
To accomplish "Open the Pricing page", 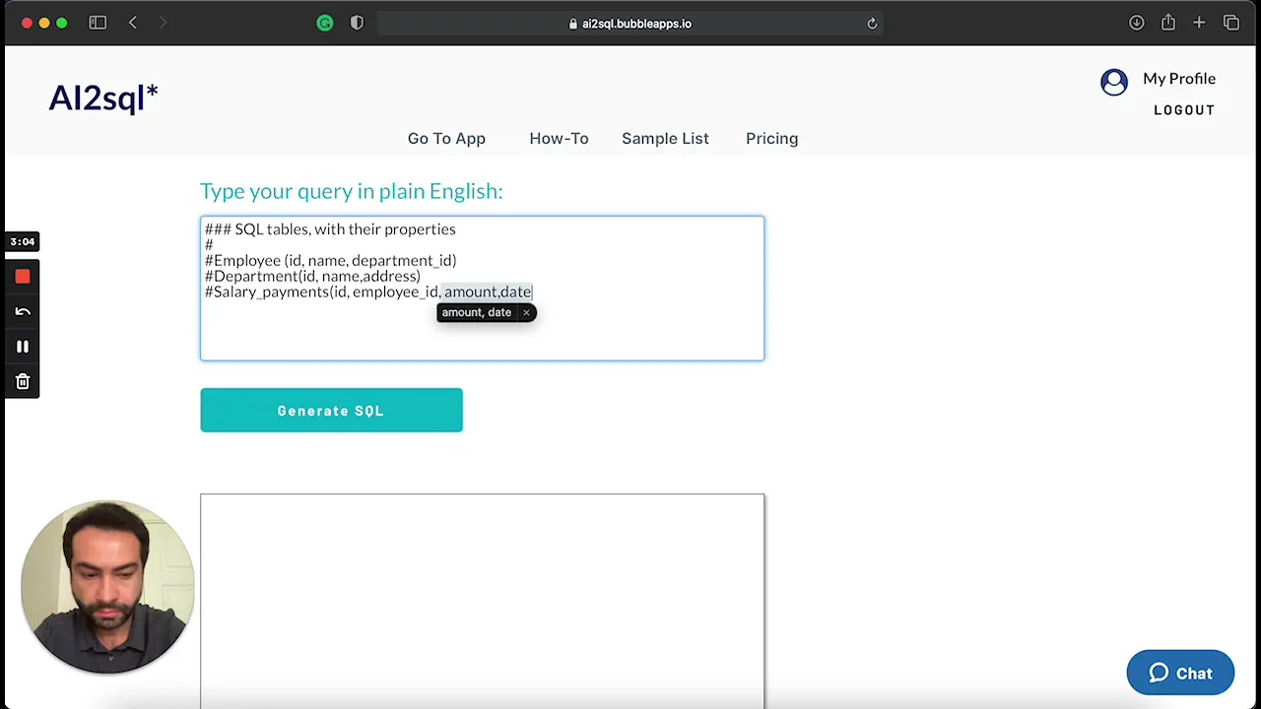I will tap(771, 139).
